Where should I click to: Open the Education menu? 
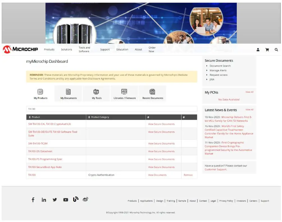click(x=122, y=49)
